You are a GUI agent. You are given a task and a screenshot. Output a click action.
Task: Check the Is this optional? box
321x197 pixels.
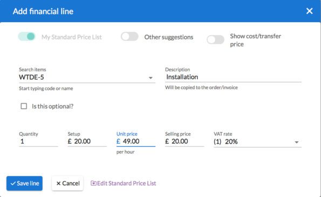click(24, 106)
